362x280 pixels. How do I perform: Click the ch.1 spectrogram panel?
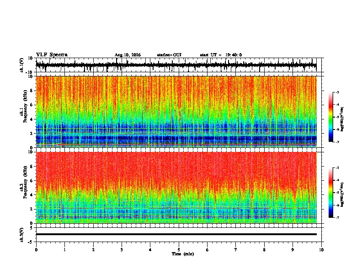point(176,112)
